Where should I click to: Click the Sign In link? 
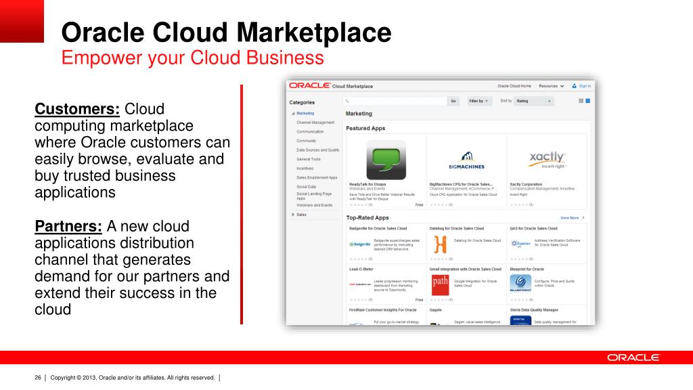[585, 86]
